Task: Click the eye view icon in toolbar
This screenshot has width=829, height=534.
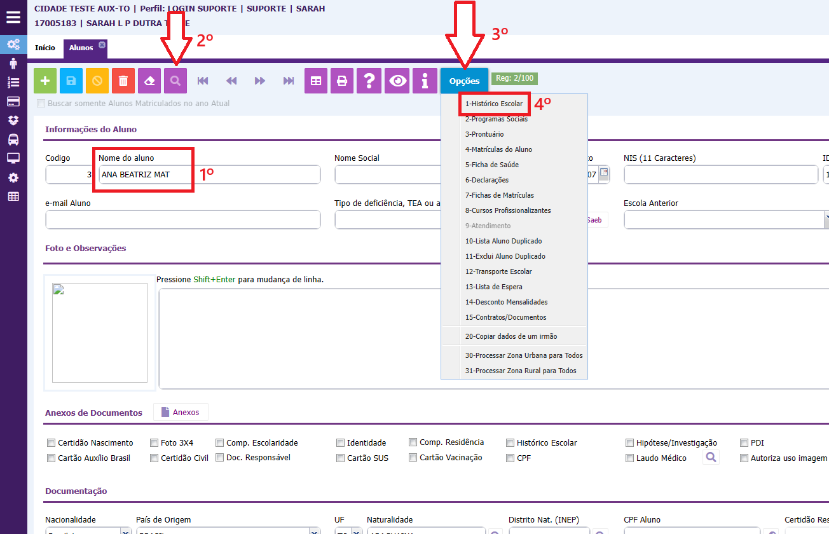Action: pos(399,81)
